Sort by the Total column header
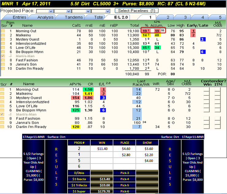The height and width of the screenshot is (194, 227). 134,25
